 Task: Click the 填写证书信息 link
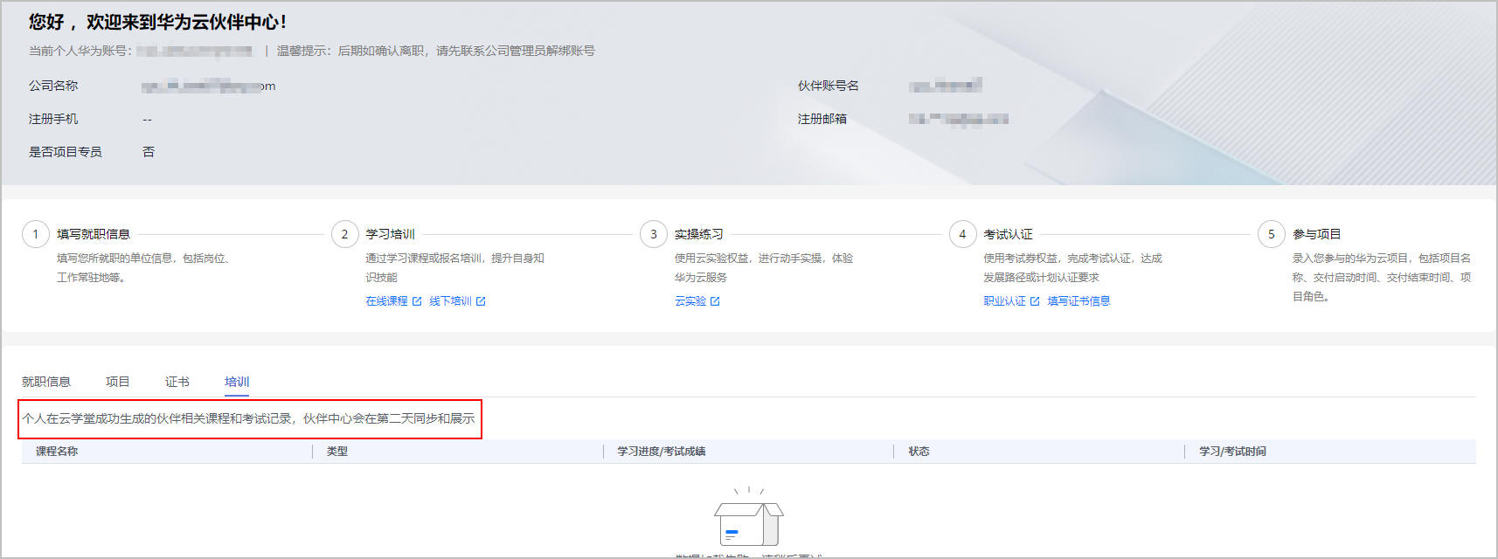click(x=1078, y=301)
